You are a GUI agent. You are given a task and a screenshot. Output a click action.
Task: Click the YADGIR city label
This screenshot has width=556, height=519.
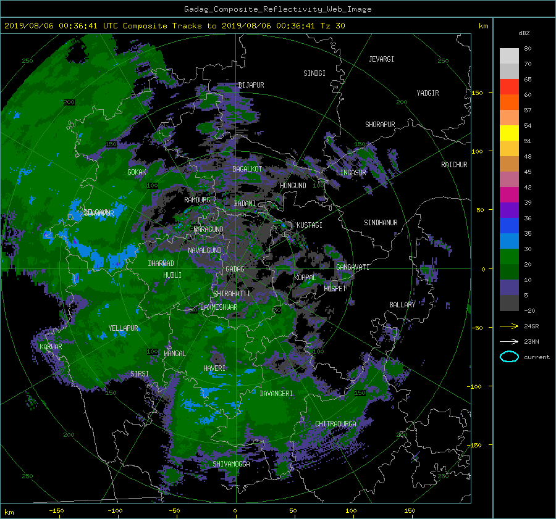click(428, 93)
